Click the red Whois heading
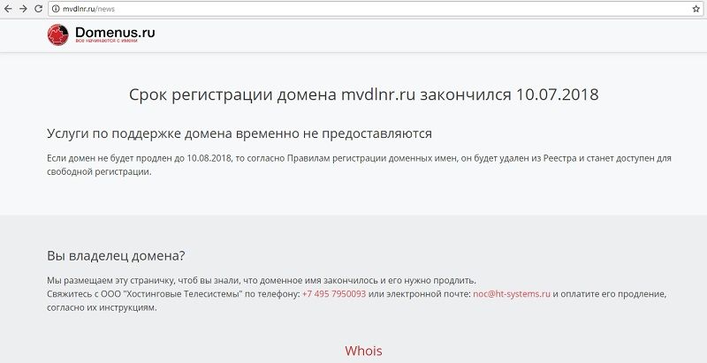707x363 pixels. 363,351
